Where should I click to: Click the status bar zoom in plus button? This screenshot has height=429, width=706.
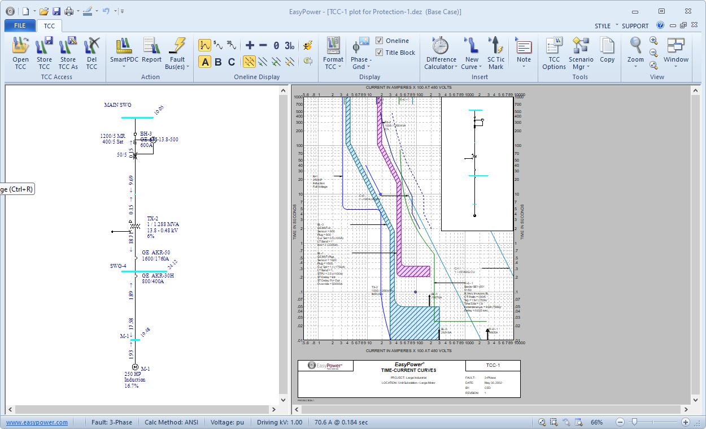click(x=686, y=422)
